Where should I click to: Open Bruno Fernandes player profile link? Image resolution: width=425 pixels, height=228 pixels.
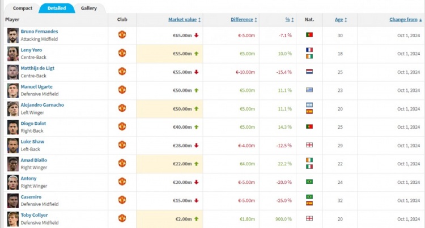[39, 31]
